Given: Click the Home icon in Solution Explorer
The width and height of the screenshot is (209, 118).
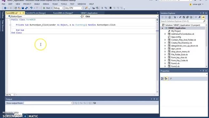Looking at the screenshot, I should click(x=169, y=17).
